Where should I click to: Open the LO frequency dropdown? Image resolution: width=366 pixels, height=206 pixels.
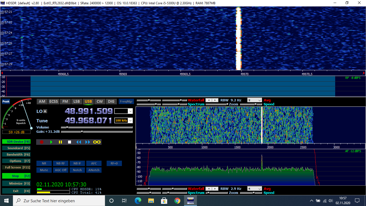[130, 111]
